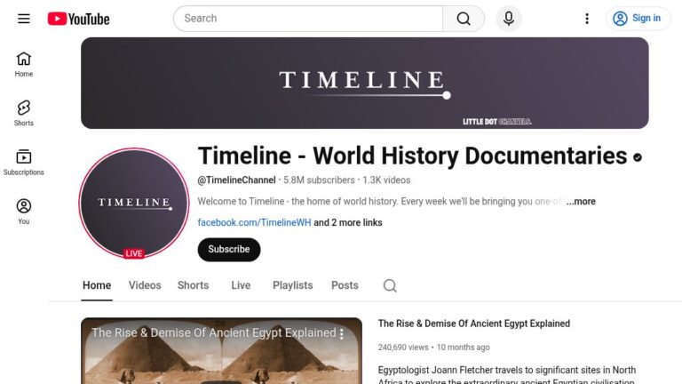Open the facebook.com/TimelineWH link
The width and height of the screenshot is (682, 384).
[255, 222]
